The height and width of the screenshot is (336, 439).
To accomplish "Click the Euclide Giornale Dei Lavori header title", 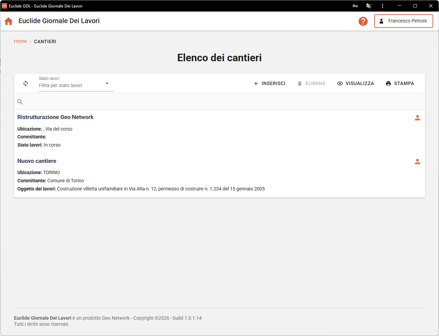I will [x=59, y=21].
